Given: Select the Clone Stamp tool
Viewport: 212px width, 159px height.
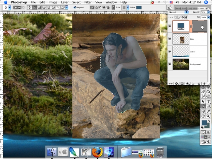Looking at the screenshot, I should [203, 87].
